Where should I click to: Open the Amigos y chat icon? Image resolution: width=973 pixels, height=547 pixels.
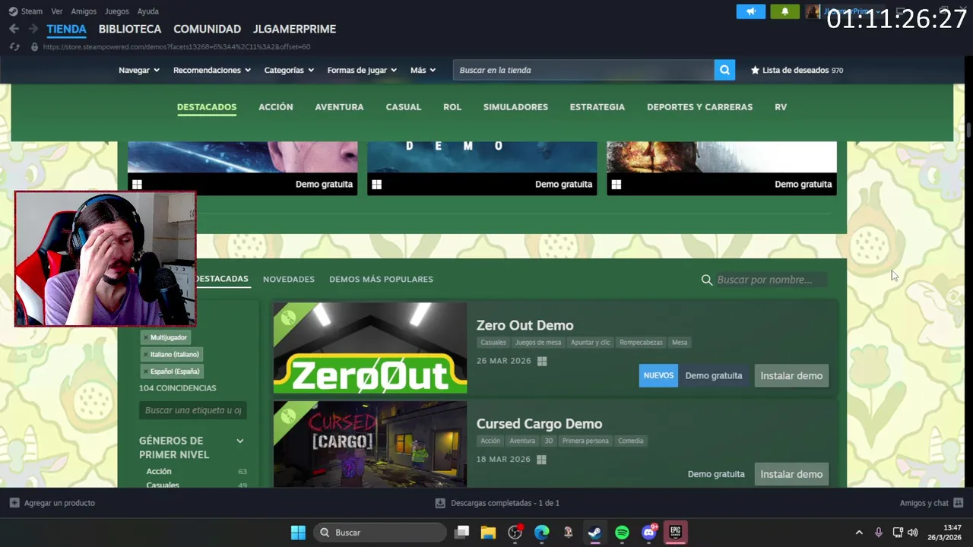[x=958, y=503]
